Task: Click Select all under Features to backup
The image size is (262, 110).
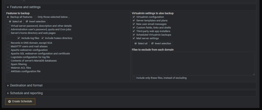Action: point(15,21)
